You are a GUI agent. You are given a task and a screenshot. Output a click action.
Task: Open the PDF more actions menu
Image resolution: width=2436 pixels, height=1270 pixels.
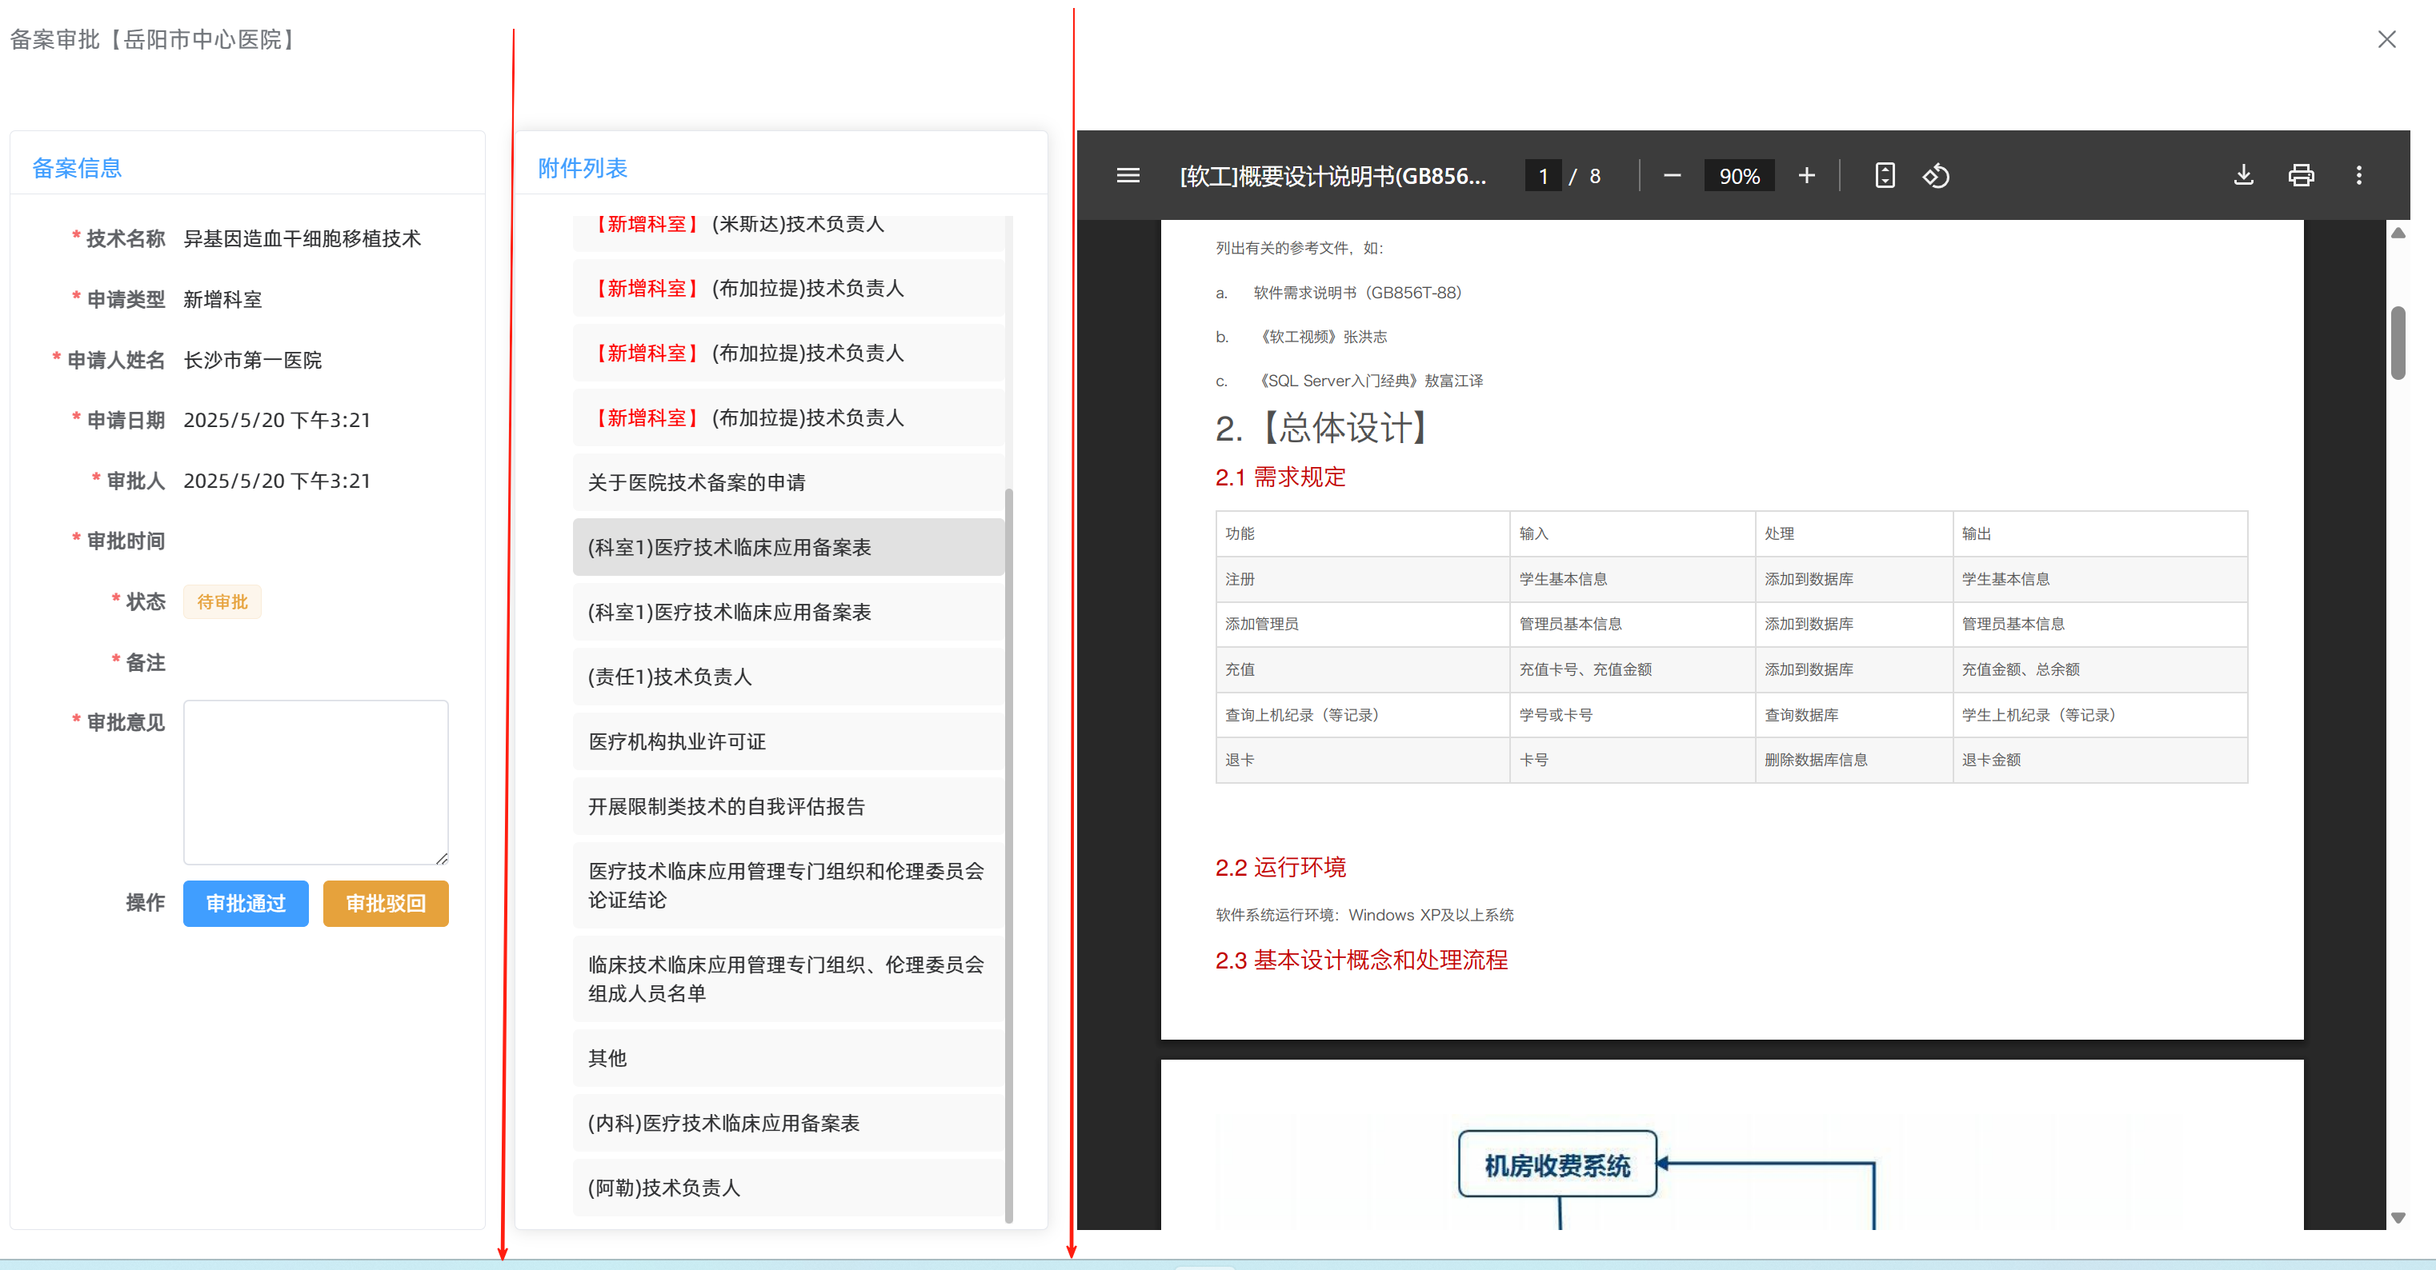point(2358,176)
